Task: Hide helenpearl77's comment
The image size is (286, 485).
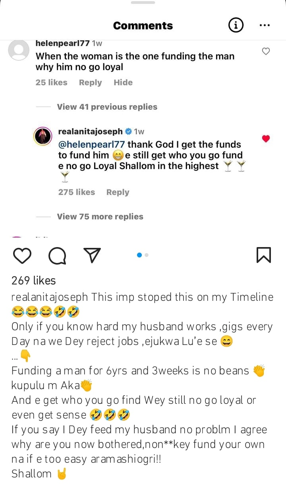Action: pyautogui.click(x=123, y=82)
